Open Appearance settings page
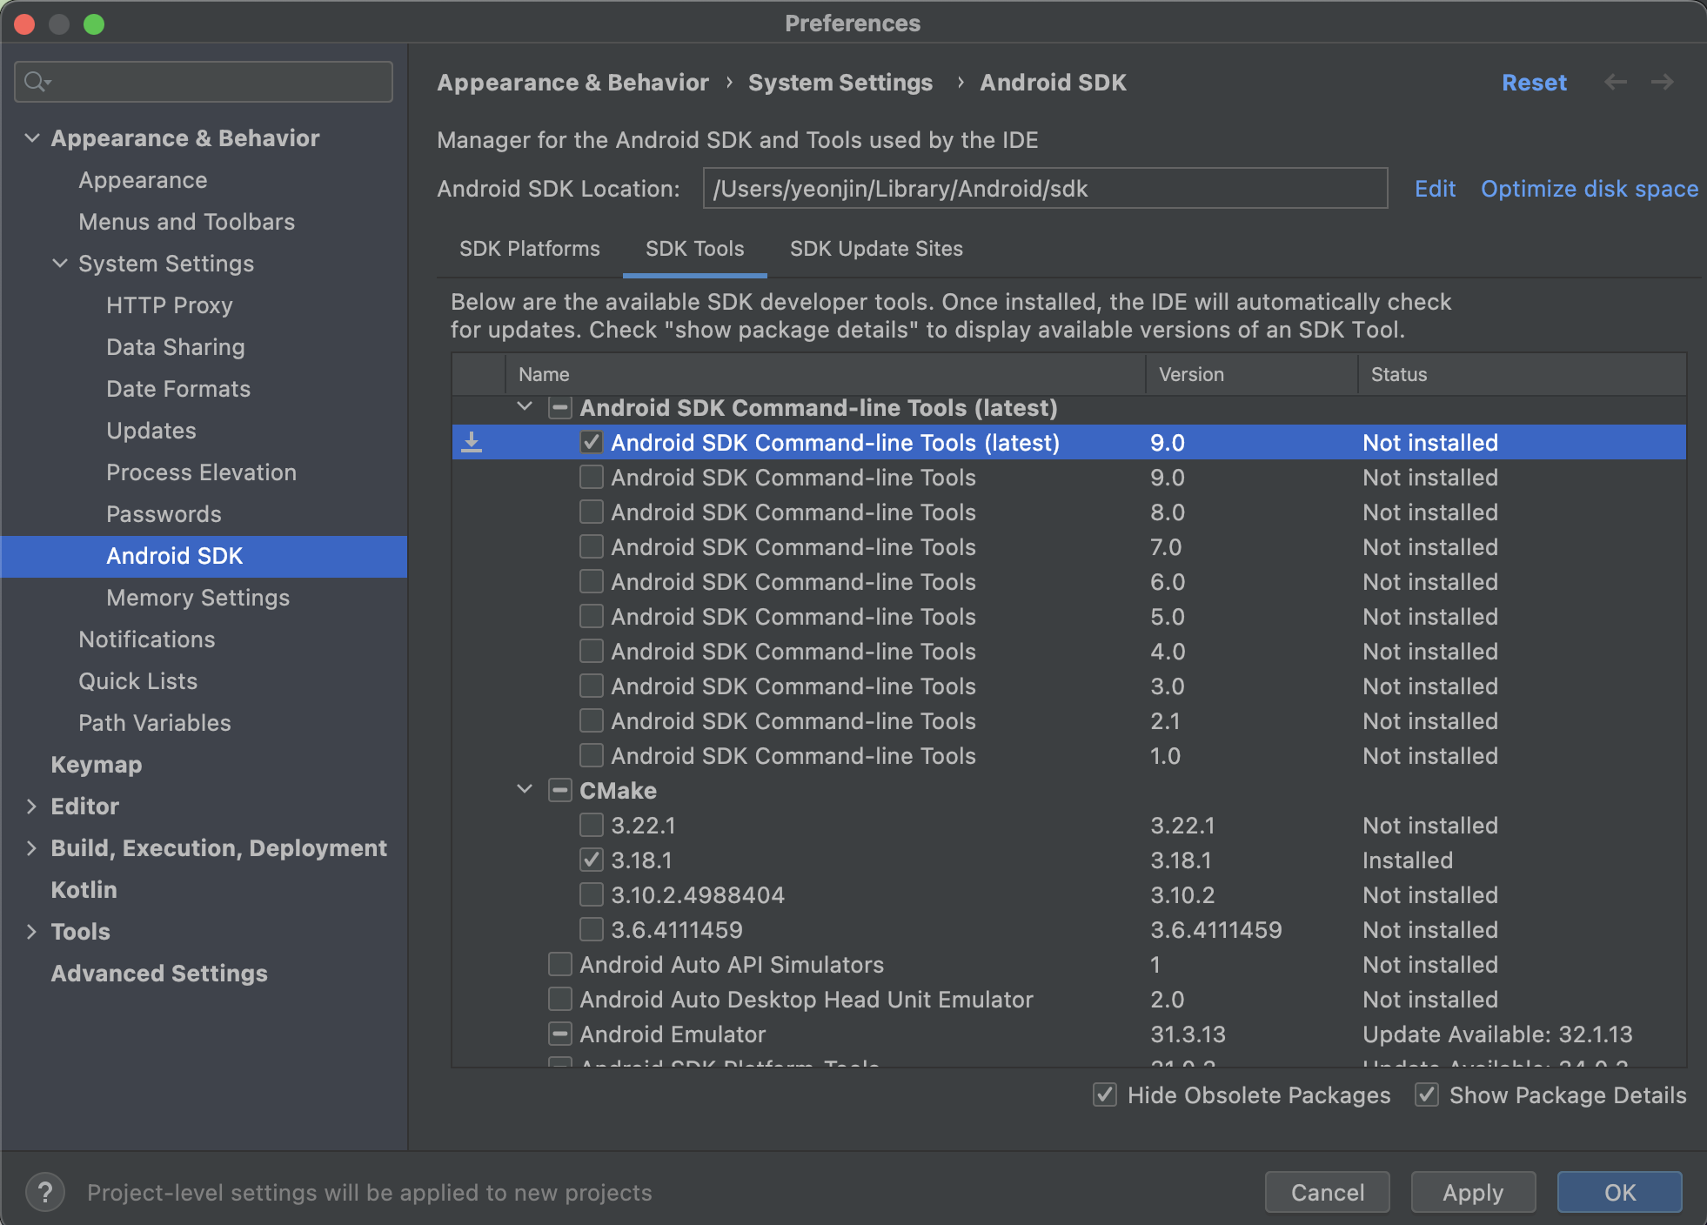This screenshot has height=1225, width=1707. [143, 180]
